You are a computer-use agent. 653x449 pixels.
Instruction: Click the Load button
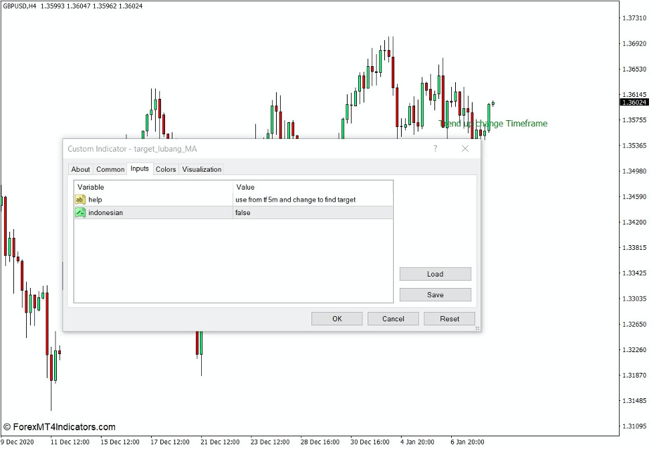(x=434, y=274)
